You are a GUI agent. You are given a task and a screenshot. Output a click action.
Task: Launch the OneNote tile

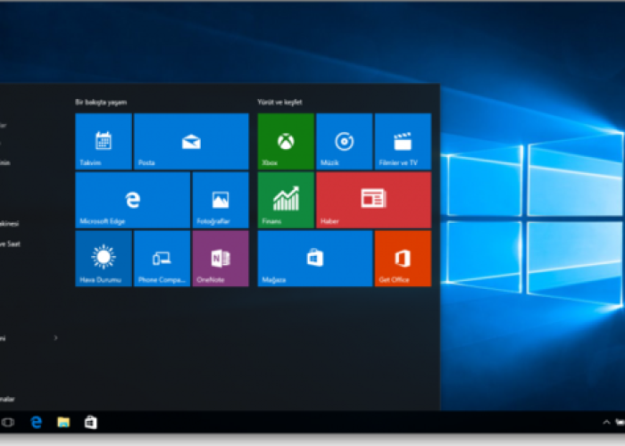click(221, 259)
